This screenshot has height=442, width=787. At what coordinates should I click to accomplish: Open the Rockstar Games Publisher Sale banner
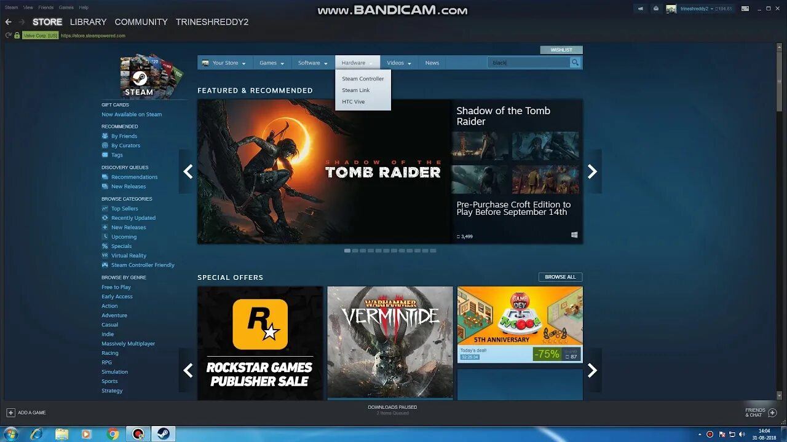260,343
